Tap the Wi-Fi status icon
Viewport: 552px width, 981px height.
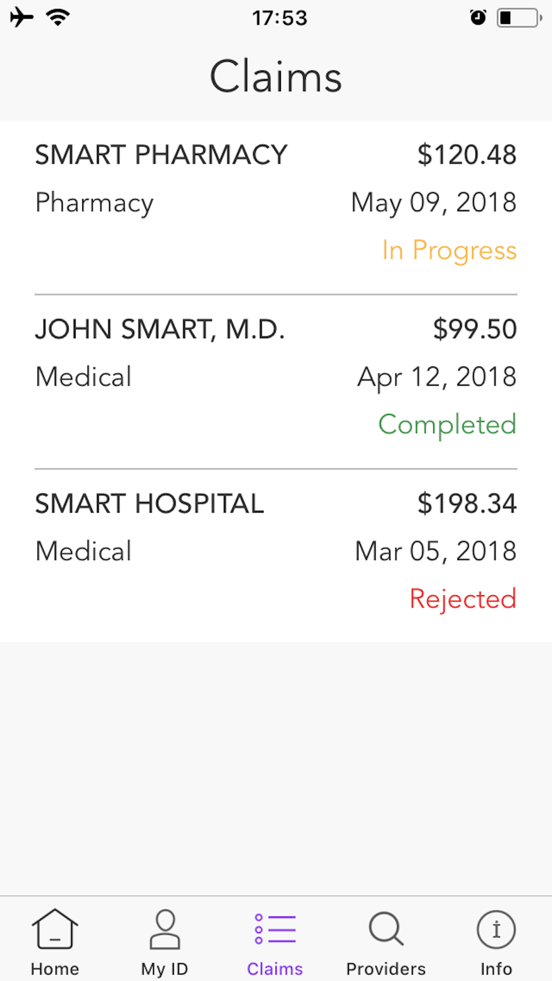[x=57, y=17]
